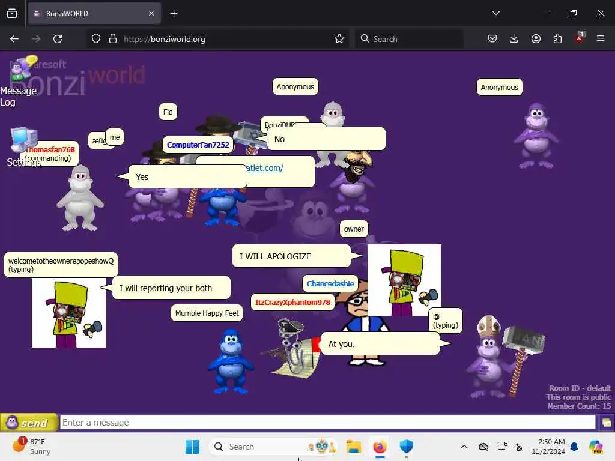Open the Extensions puzzle icon
Viewport: 615px width, 461px height.
point(557,38)
